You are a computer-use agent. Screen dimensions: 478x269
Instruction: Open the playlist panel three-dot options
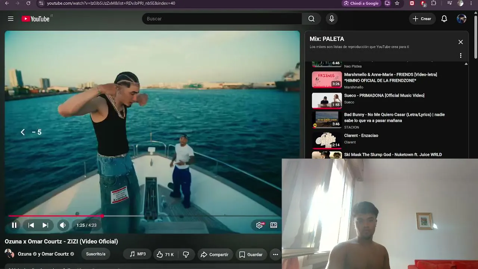(460, 55)
